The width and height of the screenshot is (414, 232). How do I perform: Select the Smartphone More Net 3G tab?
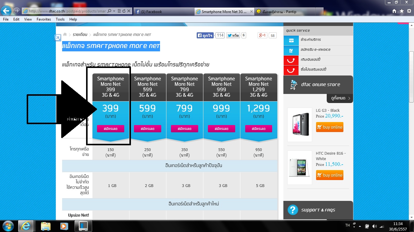(x=224, y=11)
